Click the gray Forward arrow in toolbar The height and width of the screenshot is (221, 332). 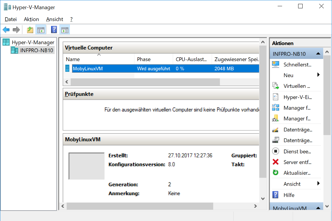click(16, 30)
